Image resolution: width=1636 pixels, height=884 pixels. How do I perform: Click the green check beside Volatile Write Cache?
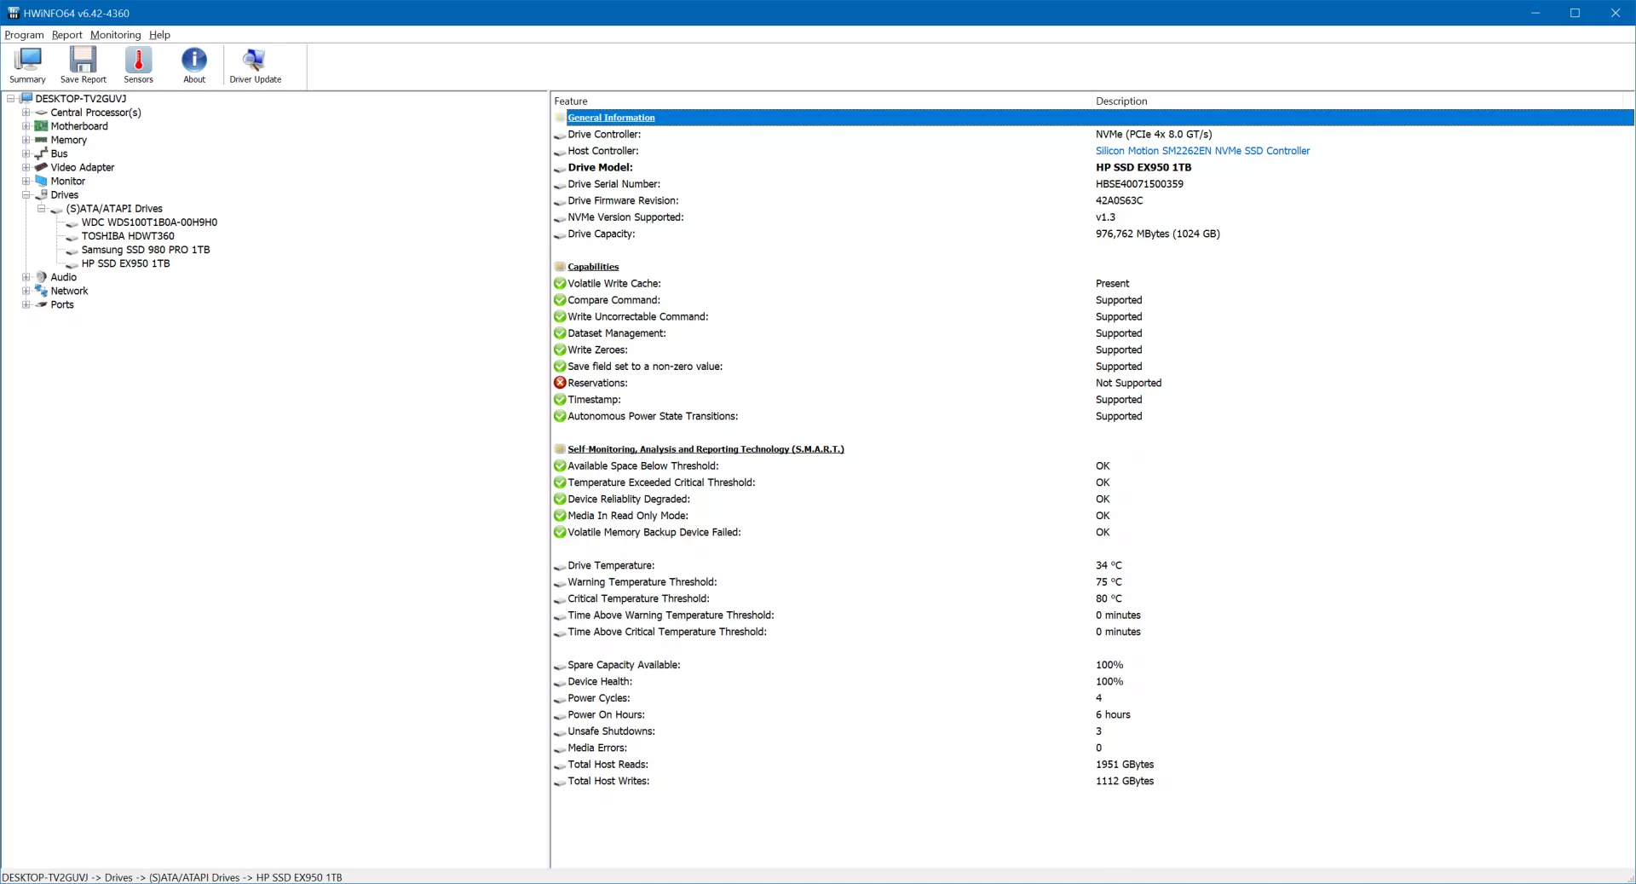560,283
